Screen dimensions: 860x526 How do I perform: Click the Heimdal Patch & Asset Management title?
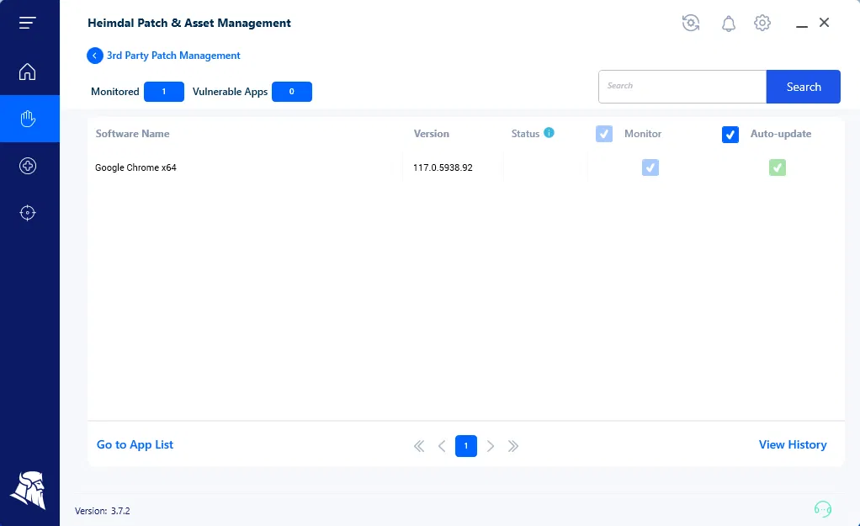189,23
